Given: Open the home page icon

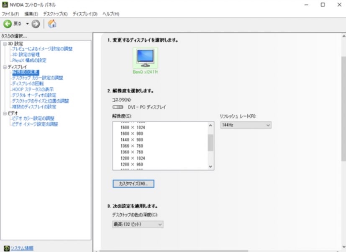Looking at the screenshot, I should pos(52,24).
